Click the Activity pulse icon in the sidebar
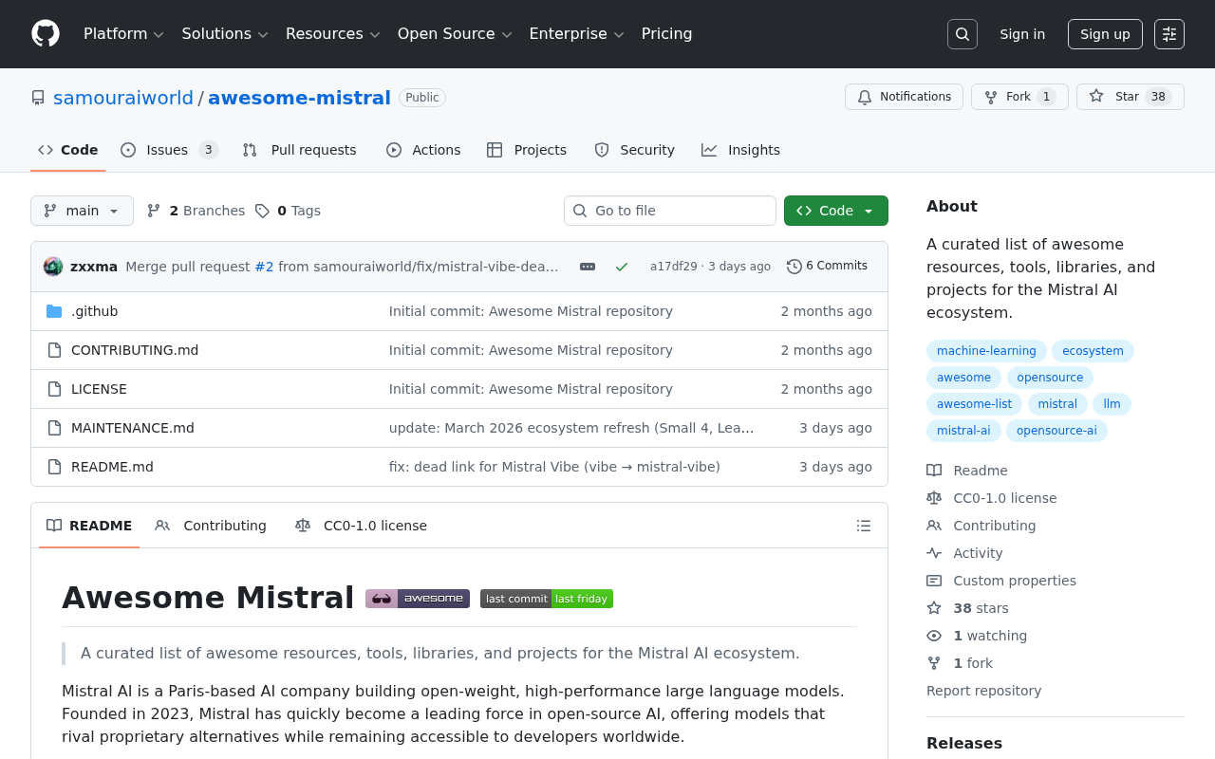This screenshot has height=759, width=1215. pyautogui.click(x=934, y=553)
